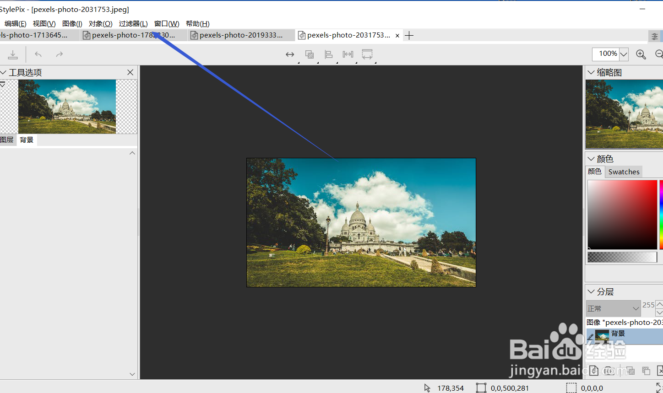Collapse the 分层 panel
The width and height of the screenshot is (663, 393).
tap(591, 291)
